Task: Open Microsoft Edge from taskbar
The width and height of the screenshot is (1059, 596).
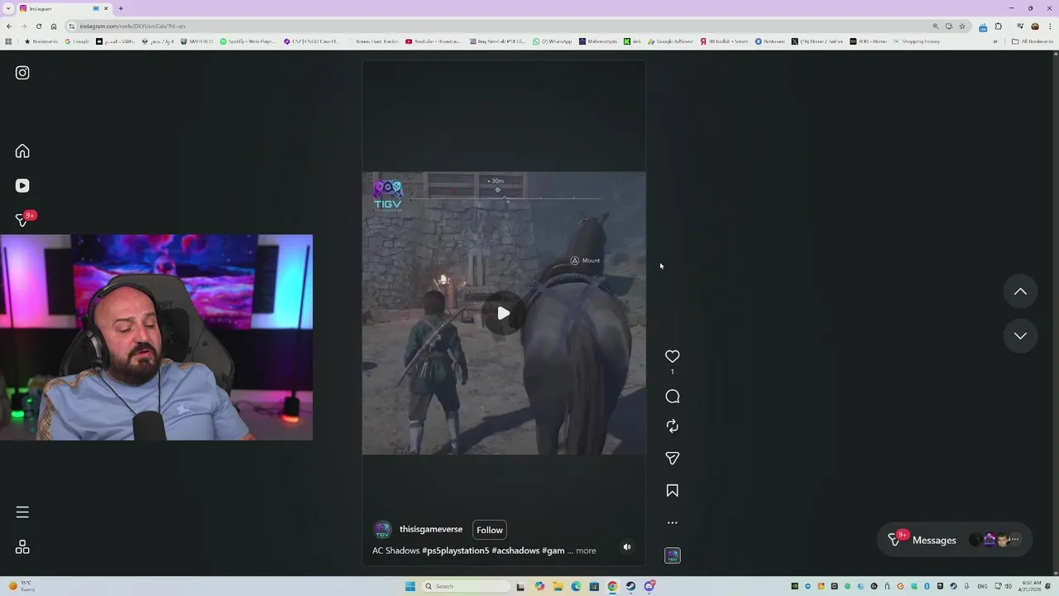Action: point(576,586)
